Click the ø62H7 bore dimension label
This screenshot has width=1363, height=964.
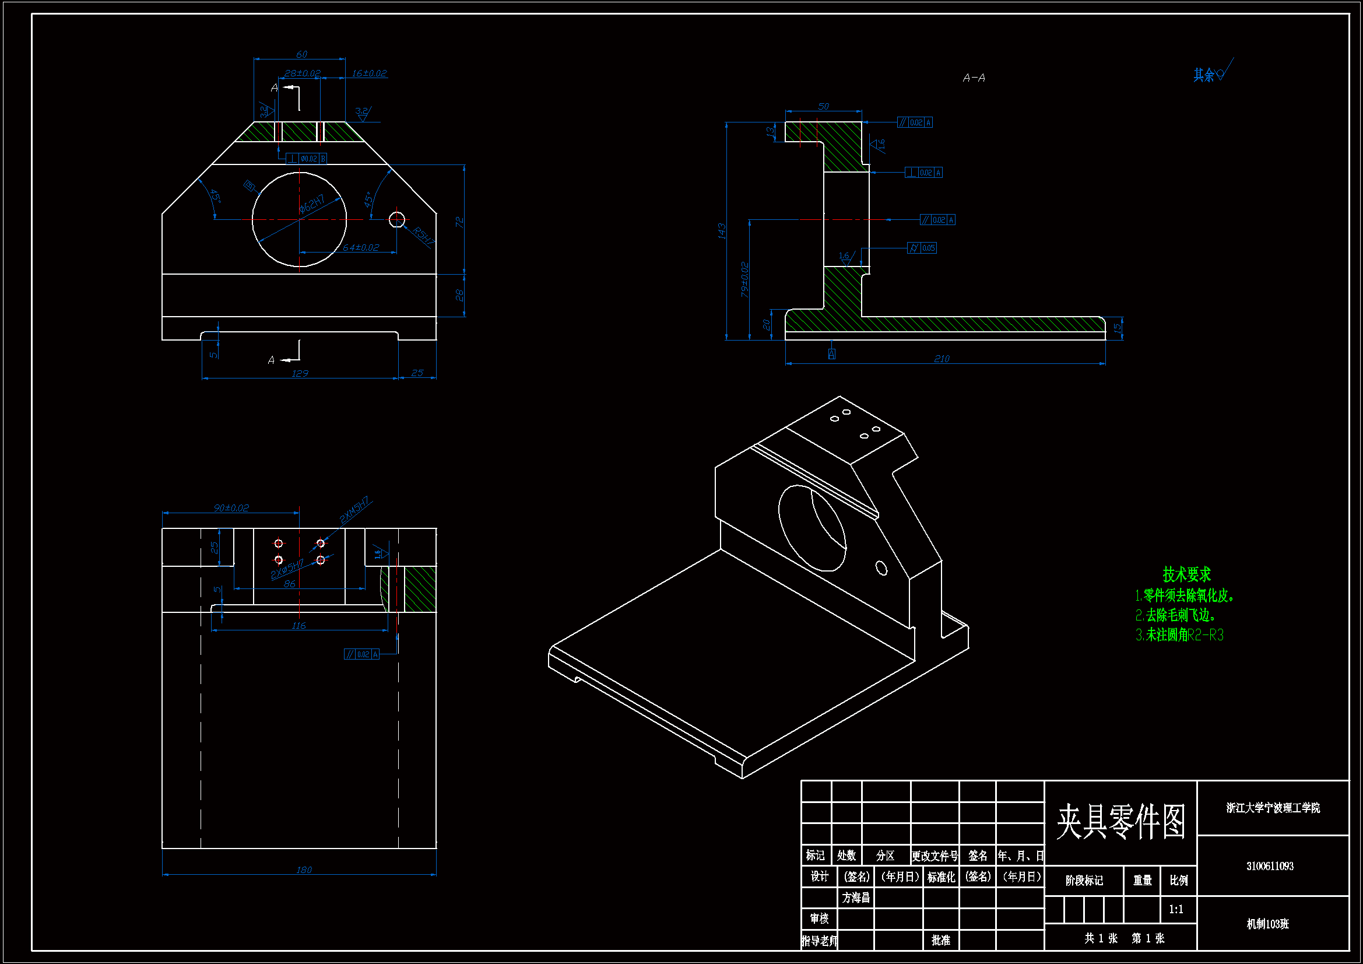312,204
